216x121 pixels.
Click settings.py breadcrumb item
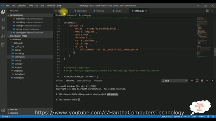(x=85, y=15)
